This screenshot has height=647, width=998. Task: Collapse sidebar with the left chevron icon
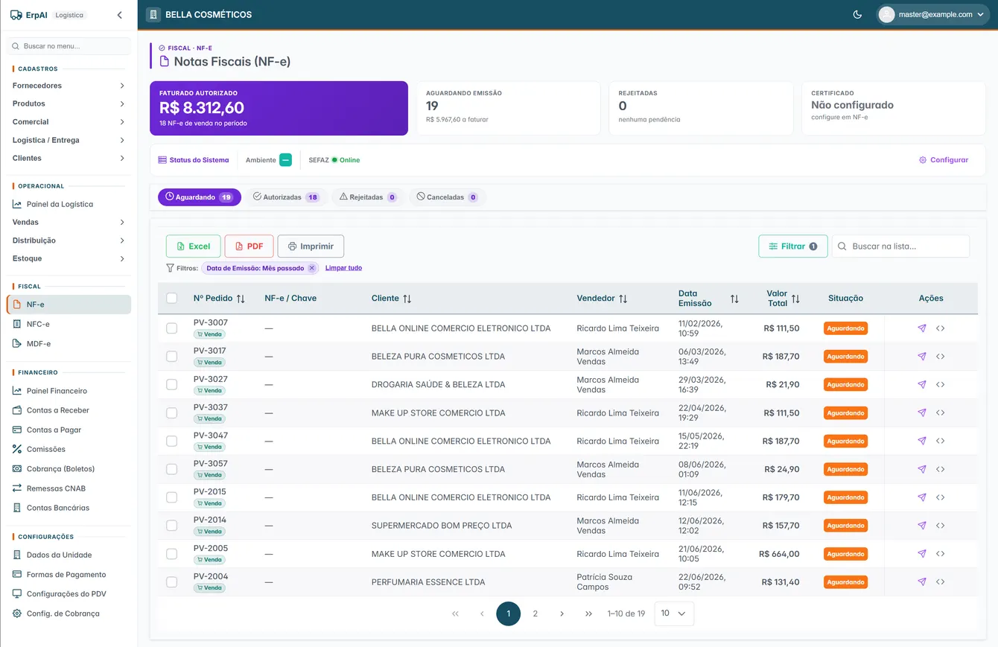(120, 15)
